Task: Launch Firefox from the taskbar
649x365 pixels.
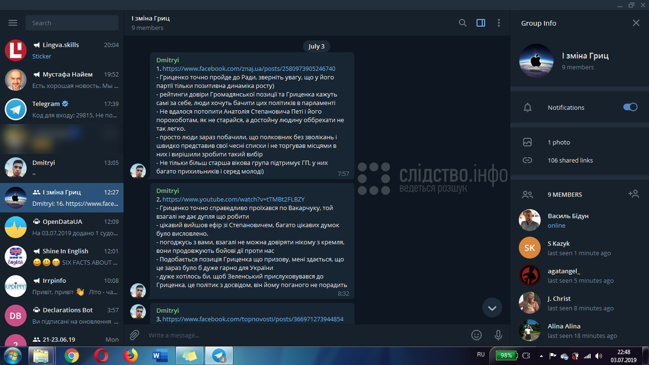Action: pos(130,355)
